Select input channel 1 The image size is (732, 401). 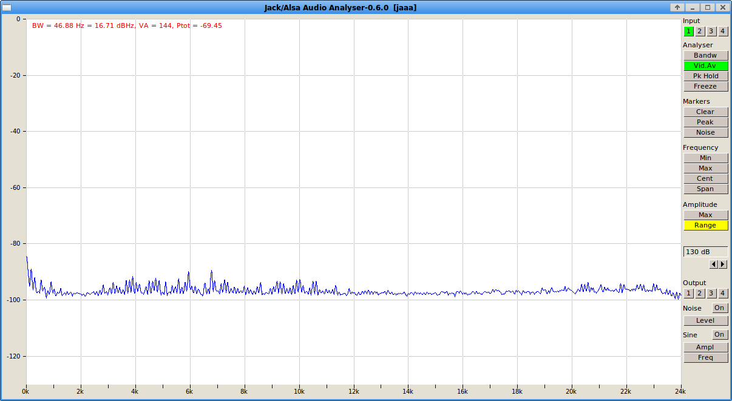pos(688,31)
